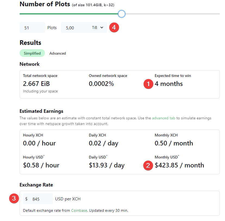Open the Coinbase link

point(79,210)
